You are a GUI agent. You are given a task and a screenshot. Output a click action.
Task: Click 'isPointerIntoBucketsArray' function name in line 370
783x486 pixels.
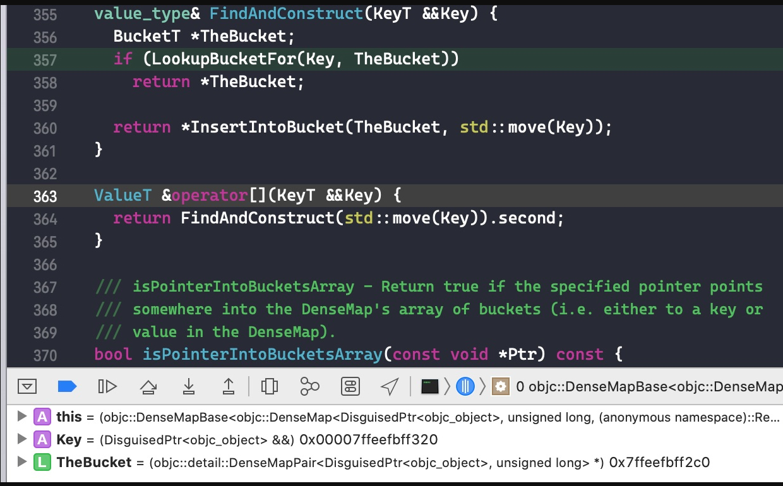tap(263, 355)
